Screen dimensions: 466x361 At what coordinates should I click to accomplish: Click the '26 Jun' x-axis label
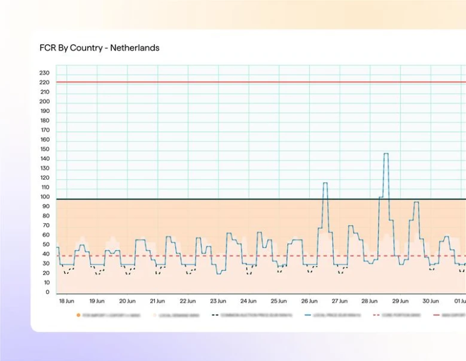click(309, 301)
